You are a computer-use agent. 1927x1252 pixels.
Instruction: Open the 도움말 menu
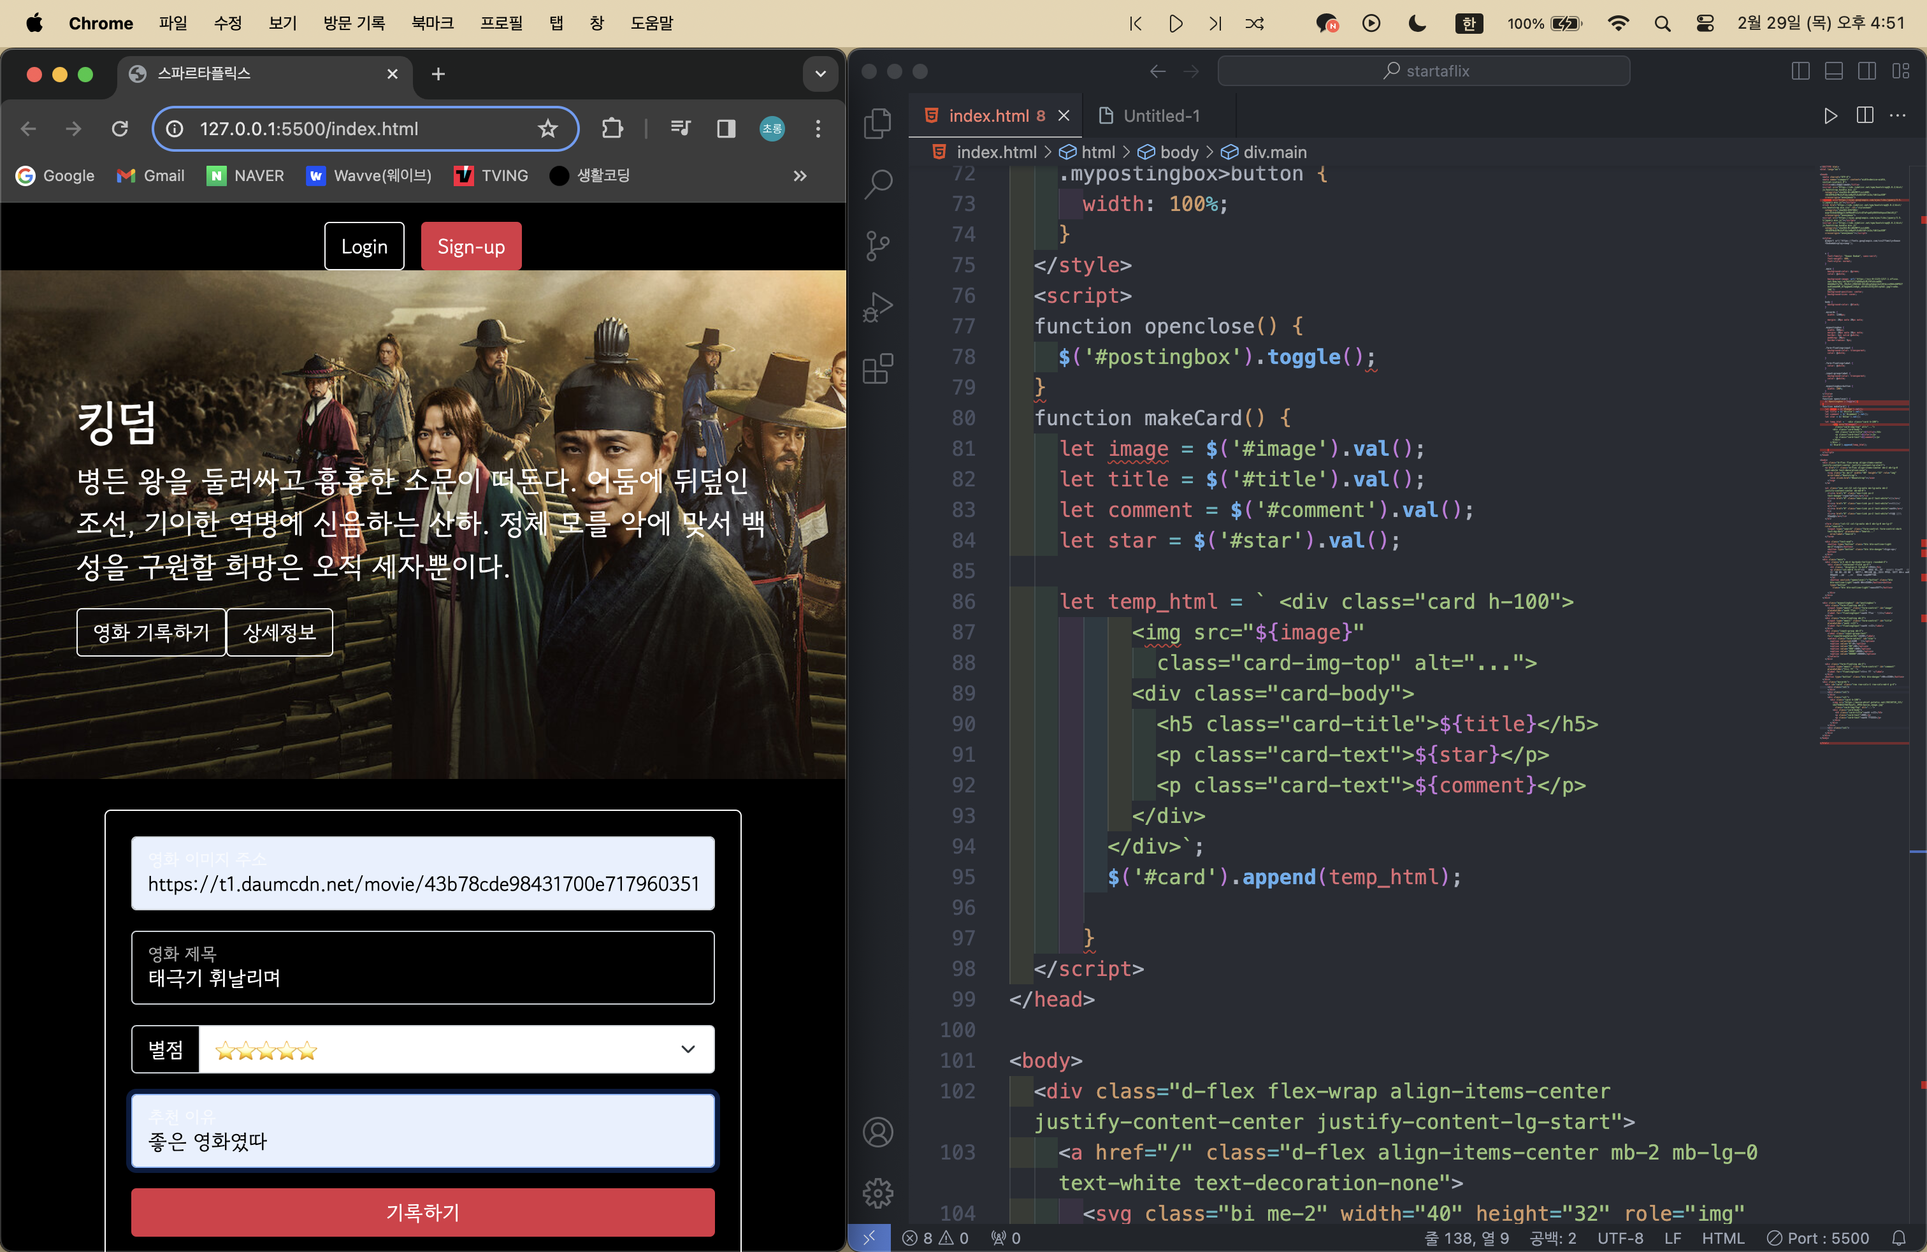click(x=652, y=24)
